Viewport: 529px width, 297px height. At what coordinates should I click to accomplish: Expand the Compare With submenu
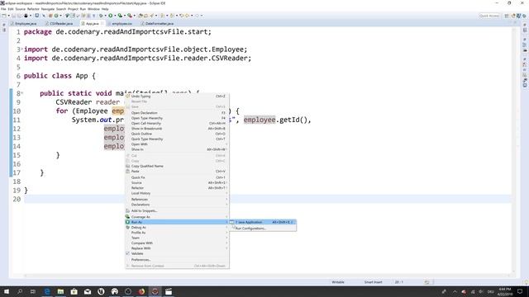pyautogui.click(x=177, y=243)
